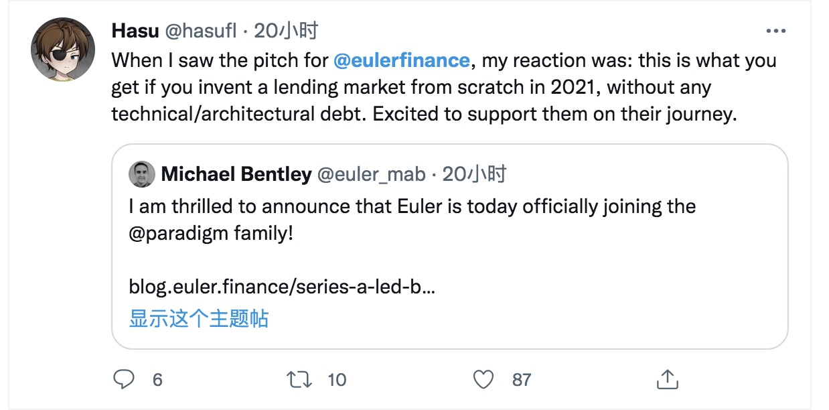Click 显示这个主题帖 to show thread

coord(198,318)
